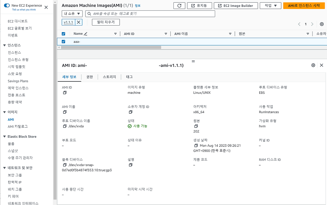
Task: Focus the AMI search filter field
Action: pos(150,14)
